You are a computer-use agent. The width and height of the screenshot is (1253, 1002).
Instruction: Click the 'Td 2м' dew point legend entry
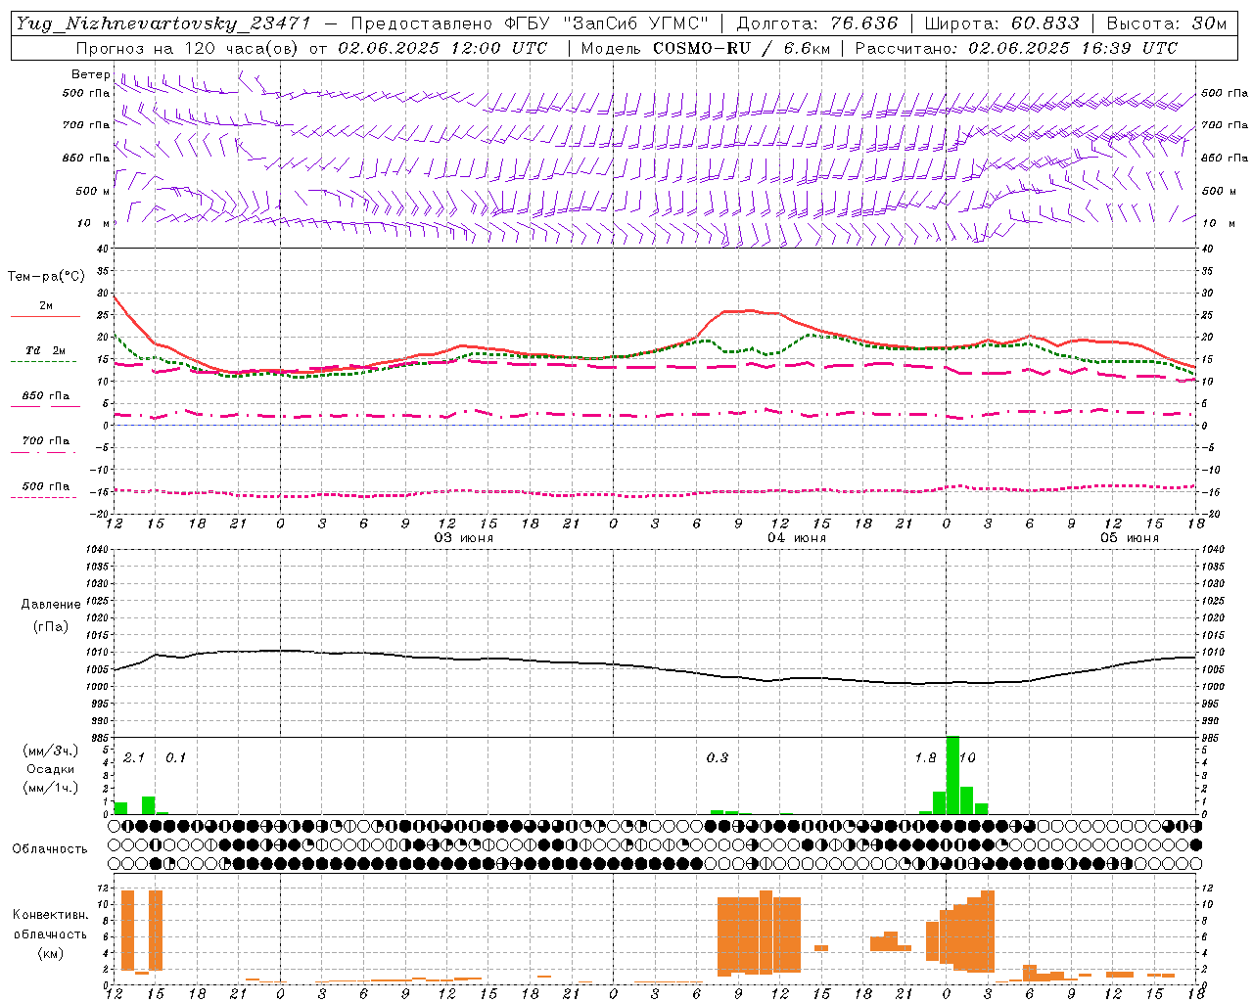pos(46,350)
